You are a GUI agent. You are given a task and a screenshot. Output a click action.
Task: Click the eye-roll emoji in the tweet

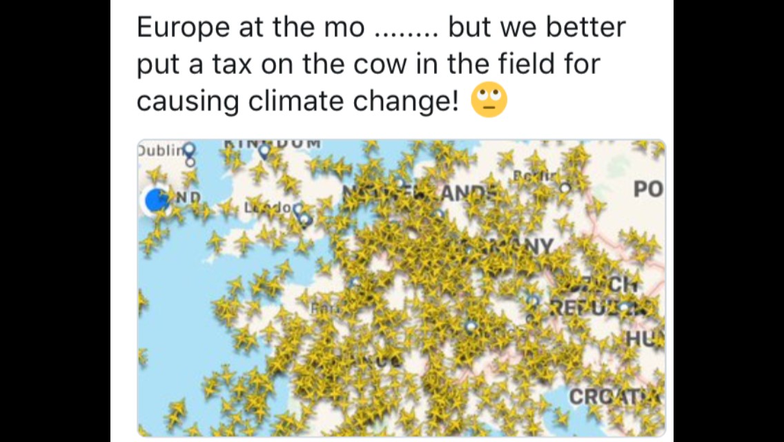pos(489,99)
